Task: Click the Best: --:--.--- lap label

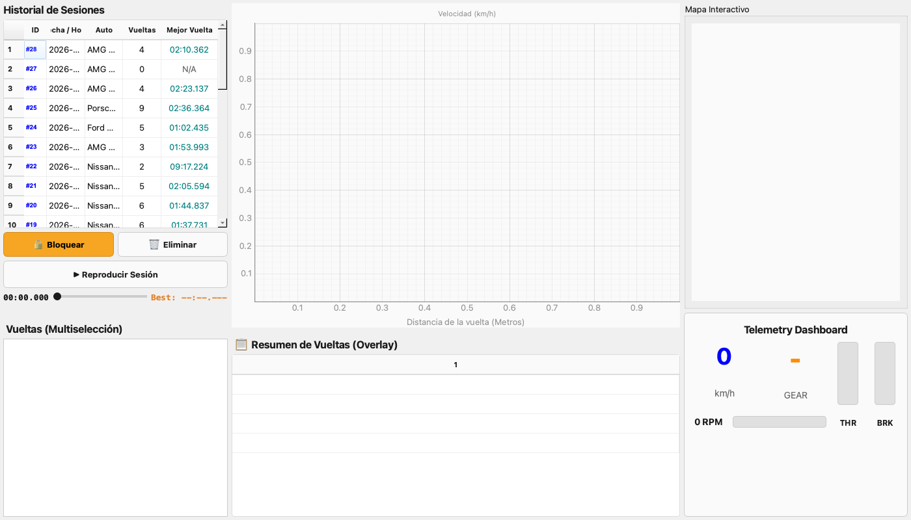Action: 189,297
